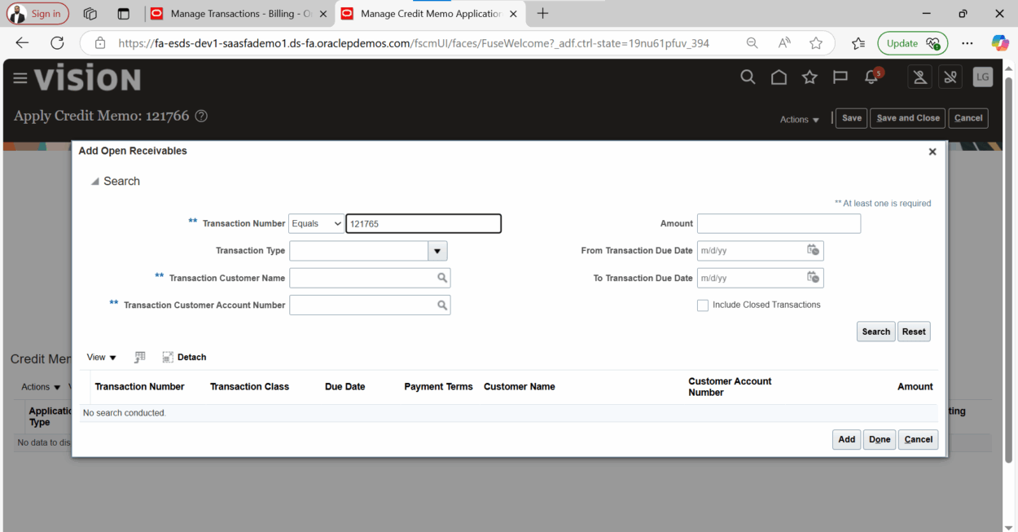The image size is (1018, 532).
Task: Click the Add button
Action: coord(846,439)
